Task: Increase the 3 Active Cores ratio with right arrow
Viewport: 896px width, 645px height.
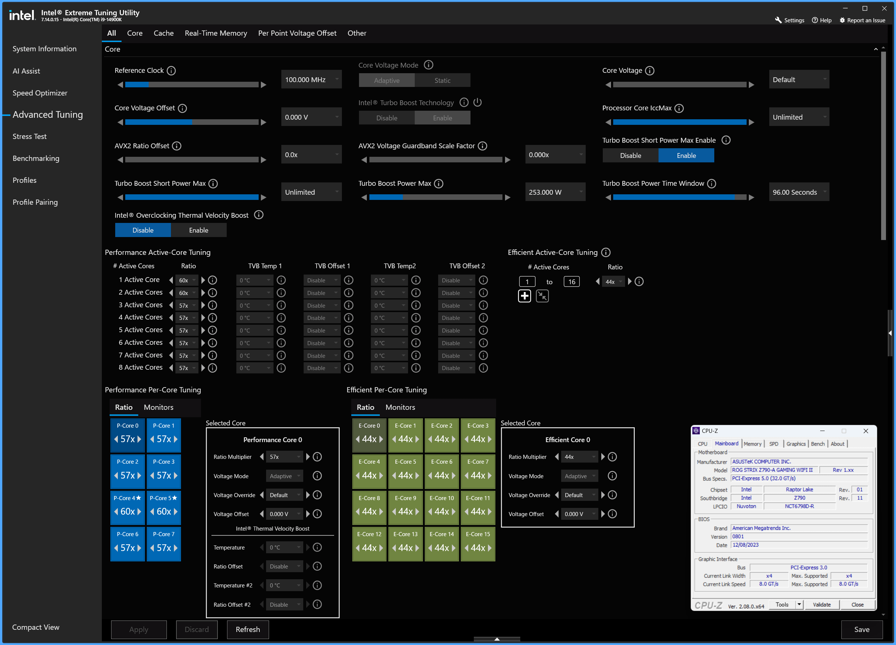Action: tap(203, 305)
